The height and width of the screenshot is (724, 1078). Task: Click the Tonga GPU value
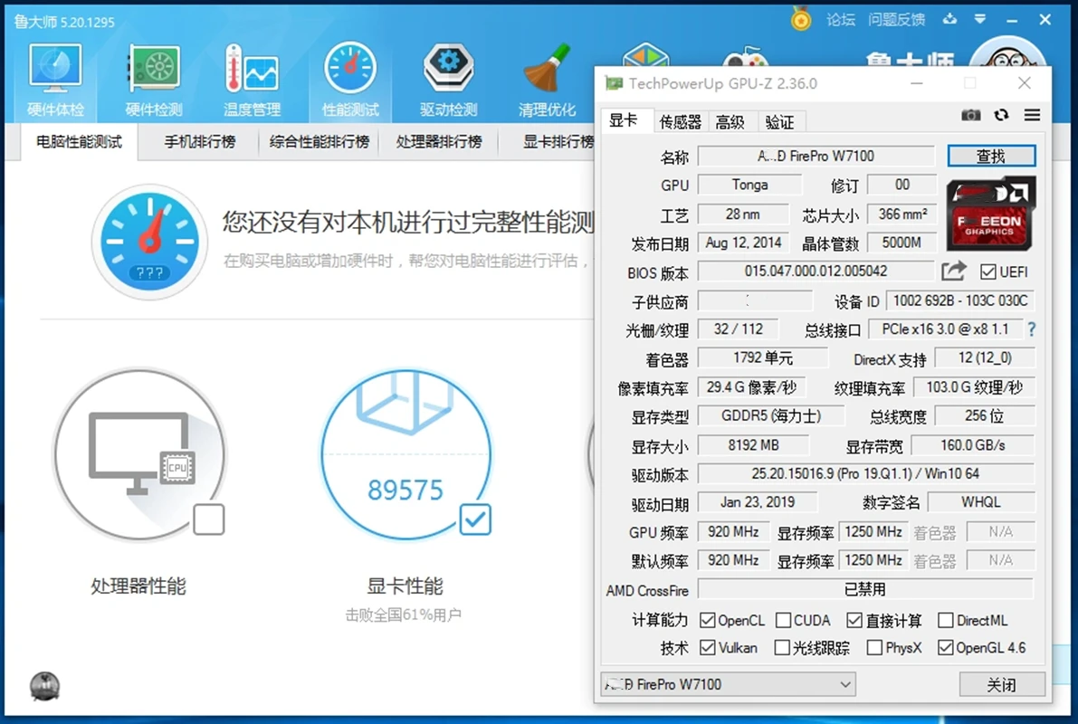(x=749, y=185)
